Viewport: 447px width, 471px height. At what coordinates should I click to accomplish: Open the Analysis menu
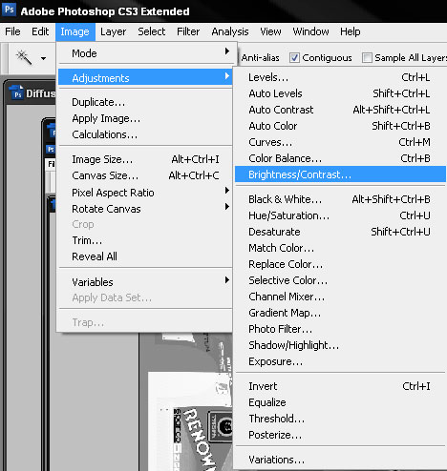pyautogui.click(x=230, y=31)
